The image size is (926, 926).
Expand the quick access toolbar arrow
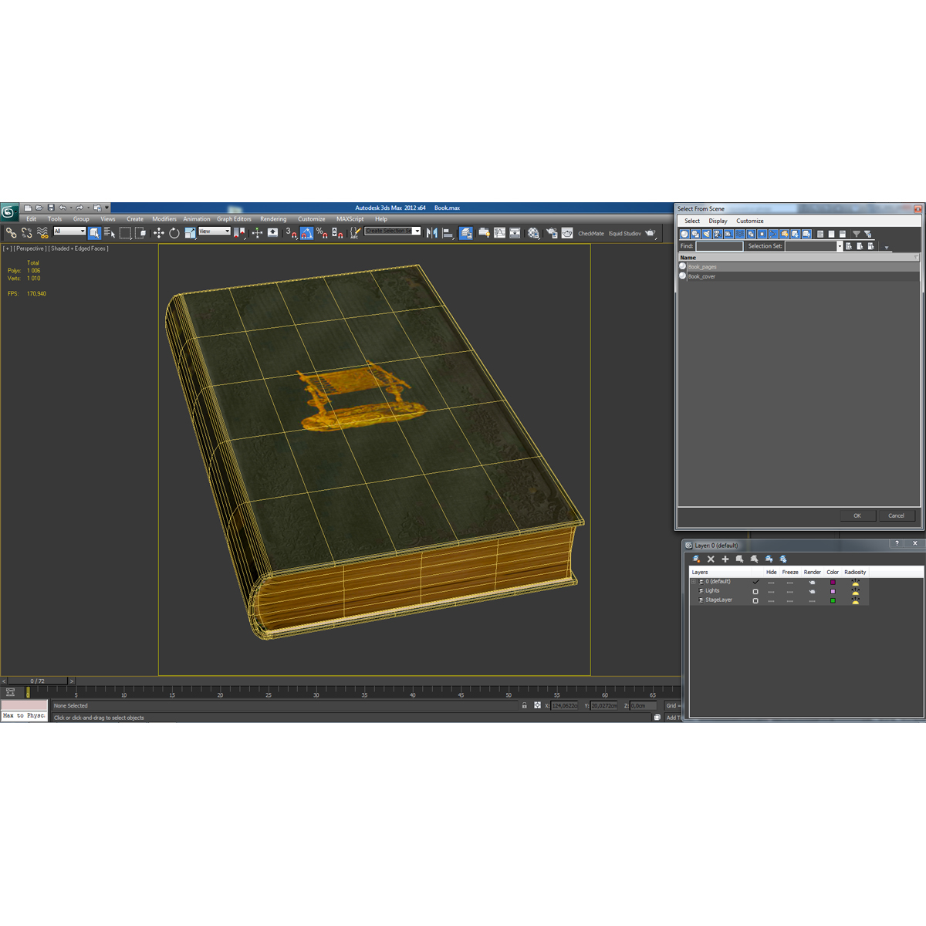click(106, 208)
